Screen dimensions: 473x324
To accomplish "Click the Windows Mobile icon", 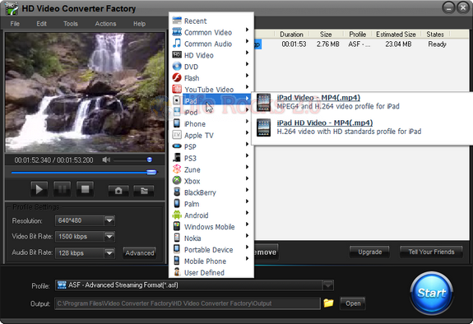I will (177, 227).
